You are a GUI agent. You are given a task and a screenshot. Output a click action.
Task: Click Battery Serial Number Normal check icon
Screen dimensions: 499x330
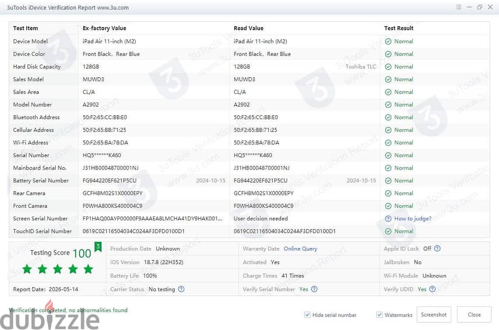click(x=388, y=181)
